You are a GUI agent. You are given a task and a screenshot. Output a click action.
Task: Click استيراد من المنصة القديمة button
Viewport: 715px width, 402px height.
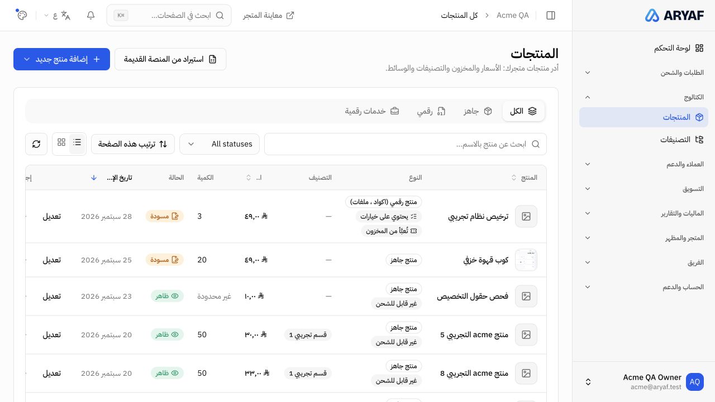tap(170, 59)
